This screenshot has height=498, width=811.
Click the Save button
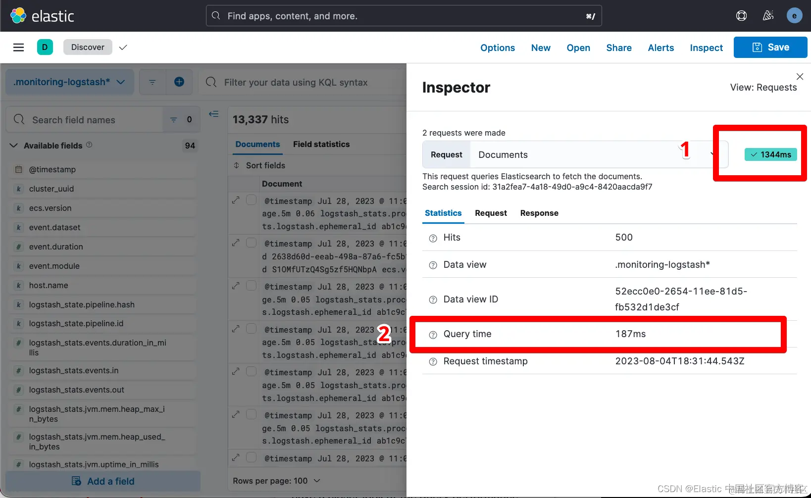[x=770, y=48]
